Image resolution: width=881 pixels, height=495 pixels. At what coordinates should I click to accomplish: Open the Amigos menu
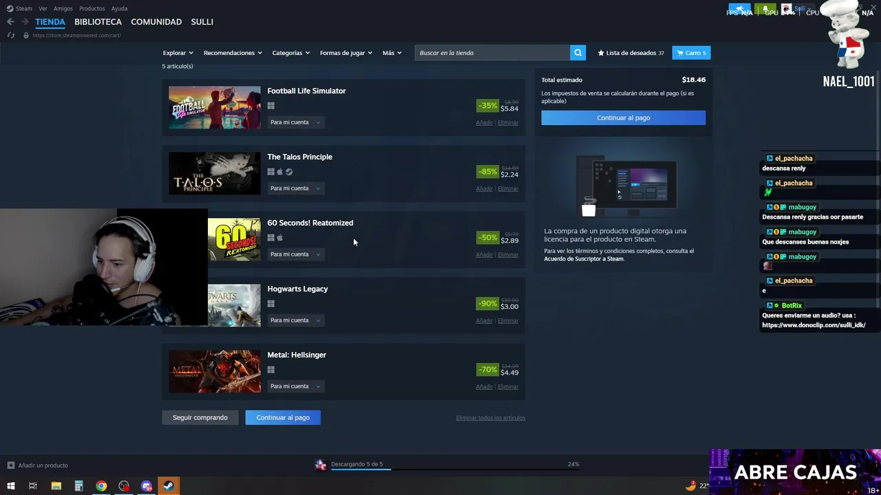pyautogui.click(x=63, y=8)
